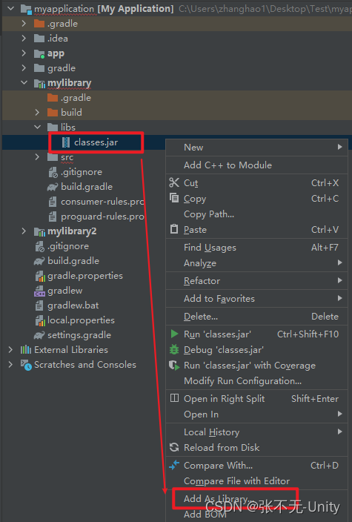Click the green Run triangle icon
The width and height of the screenshot is (352, 522).
pos(174,334)
